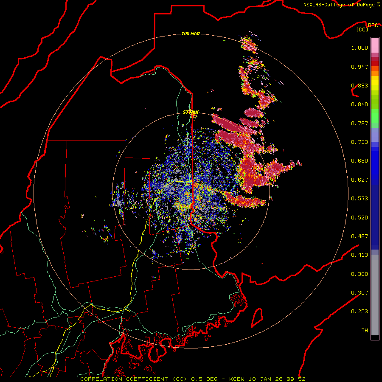The image size is (382, 382).
Task: Pick the pink band atop the color scale
Action: point(375,45)
